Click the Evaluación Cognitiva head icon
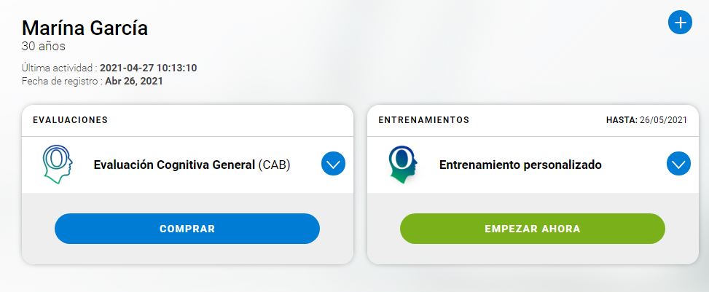The height and width of the screenshot is (292, 709). [58, 165]
